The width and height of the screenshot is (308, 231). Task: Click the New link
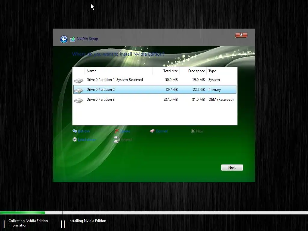click(200, 131)
